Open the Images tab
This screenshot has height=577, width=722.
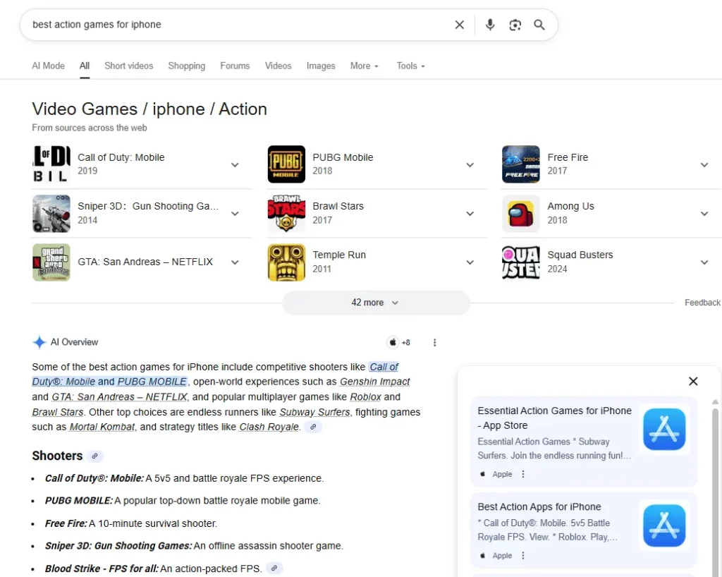pyautogui.click(x=321, y=66)
